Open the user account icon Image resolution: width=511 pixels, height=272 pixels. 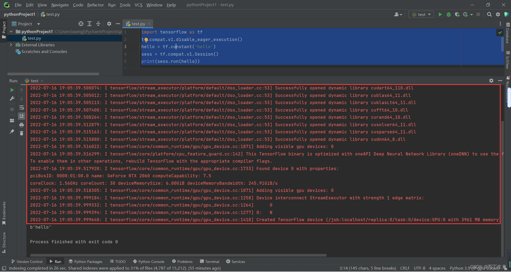(396, 14)
